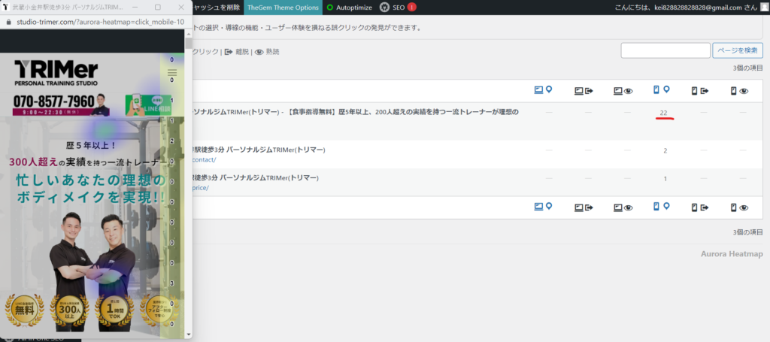Click the 忙しいあなたの理想の headline text
The width and height of the screenshot is (770, 342).
pos(91,180)
